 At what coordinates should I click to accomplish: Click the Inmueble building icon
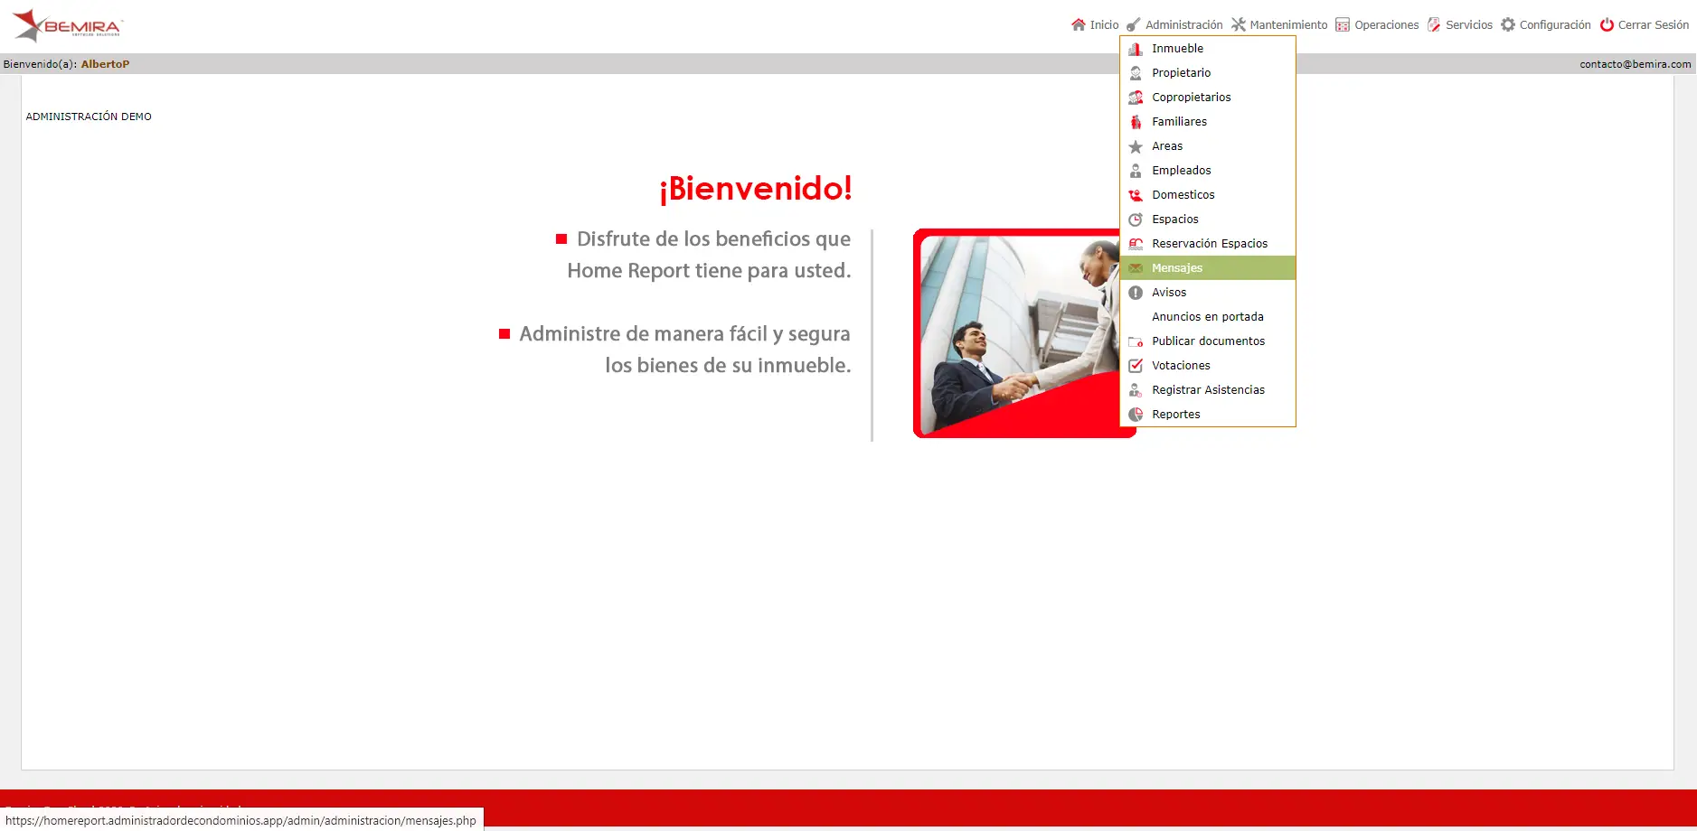[x=1136, y=49]
